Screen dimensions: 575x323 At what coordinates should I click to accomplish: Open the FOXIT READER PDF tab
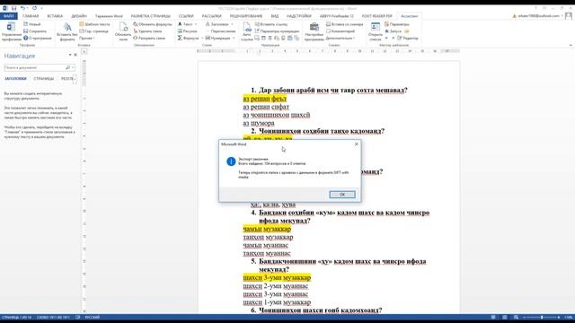coord(376,16)
